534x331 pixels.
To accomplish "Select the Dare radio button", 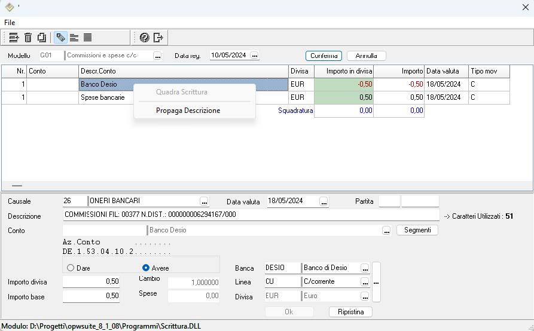I will pos(71,268).
